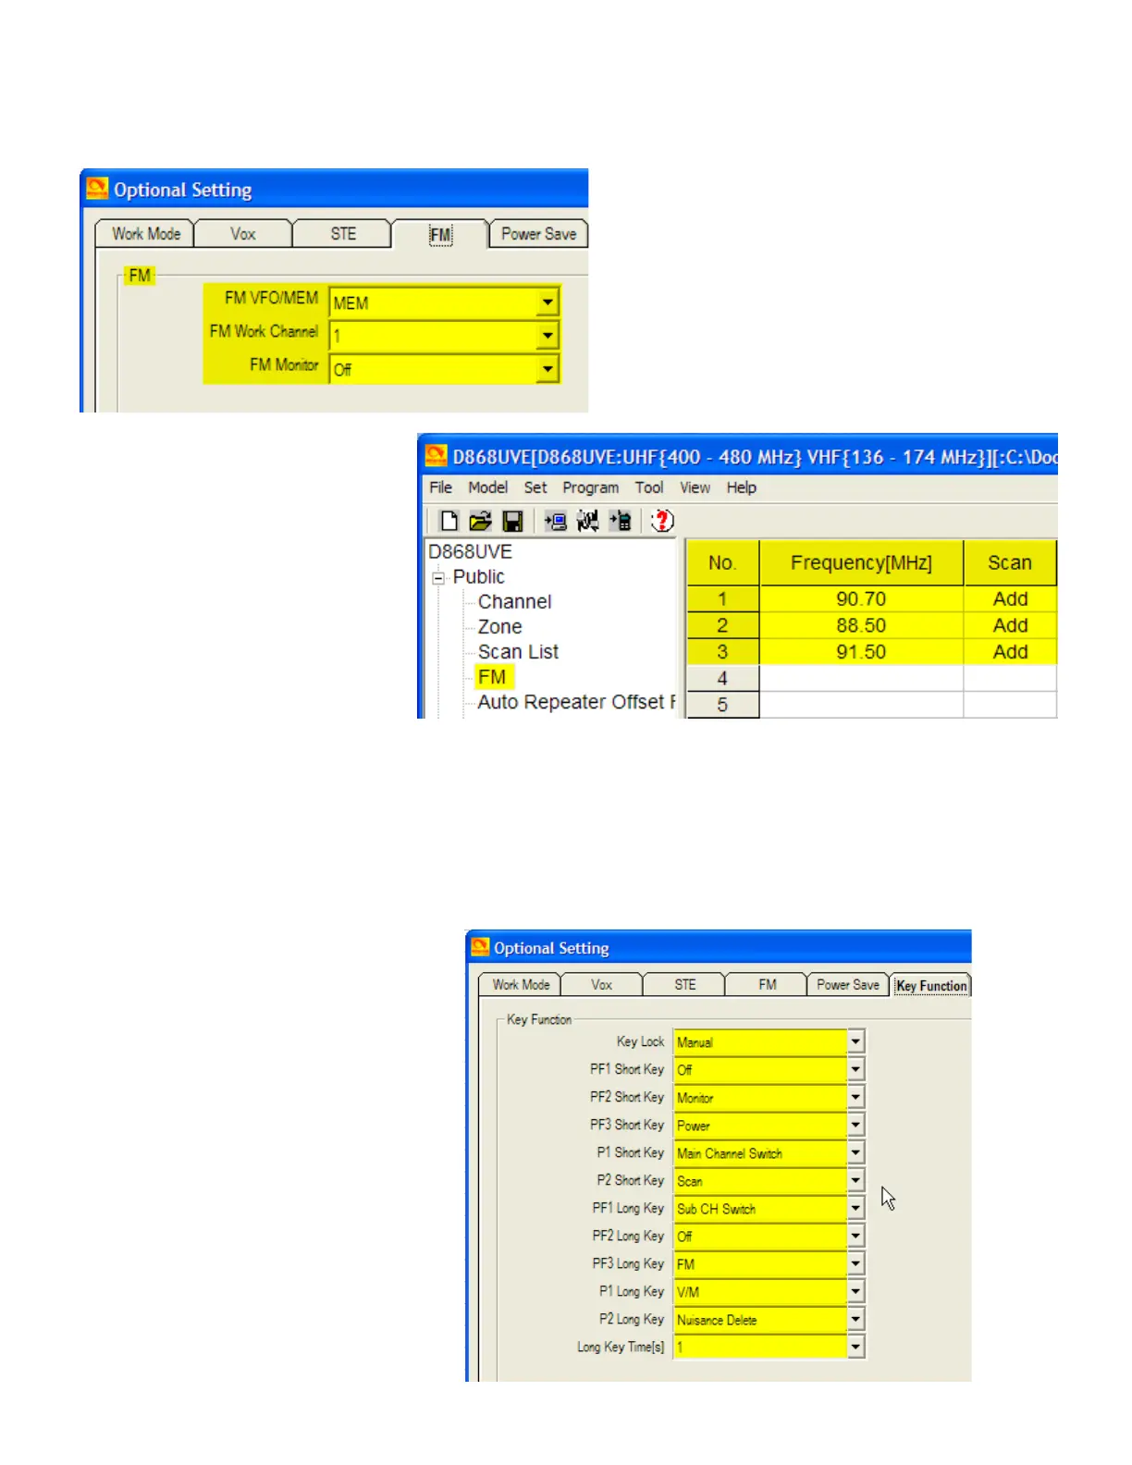Switch to Vox tab in top dialog
Image resolution: width=1132 pixels, height=1465 pixels.
pyautogui.click(x=243, y=234)
